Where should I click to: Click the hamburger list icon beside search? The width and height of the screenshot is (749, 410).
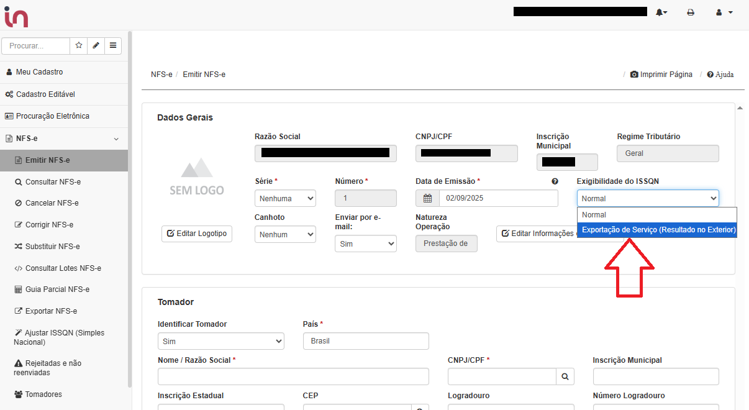[113, 45]
